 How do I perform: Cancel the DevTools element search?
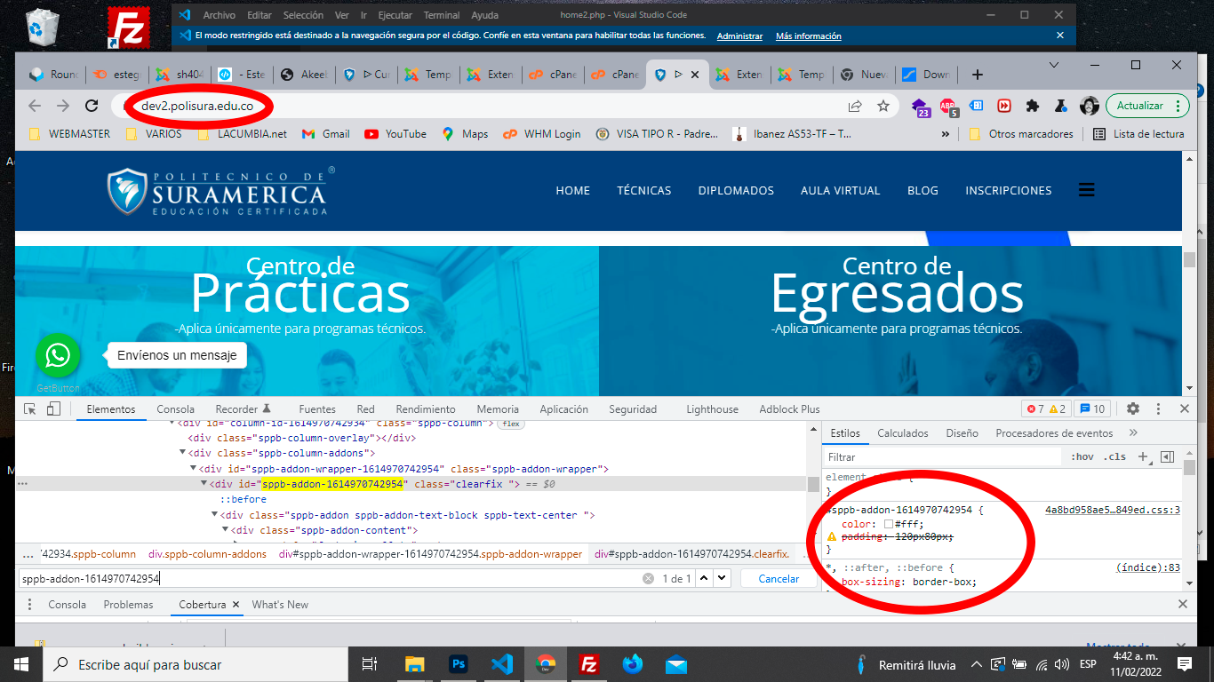click(x=779, y=578)
